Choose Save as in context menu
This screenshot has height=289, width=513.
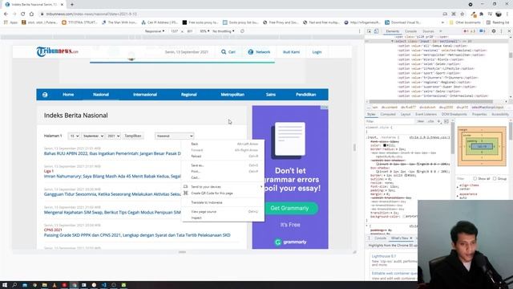click(223, 165)
